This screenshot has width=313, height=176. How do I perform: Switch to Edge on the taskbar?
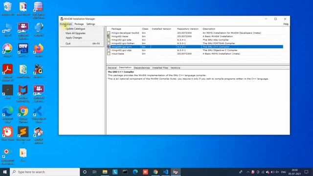point(135,172)
